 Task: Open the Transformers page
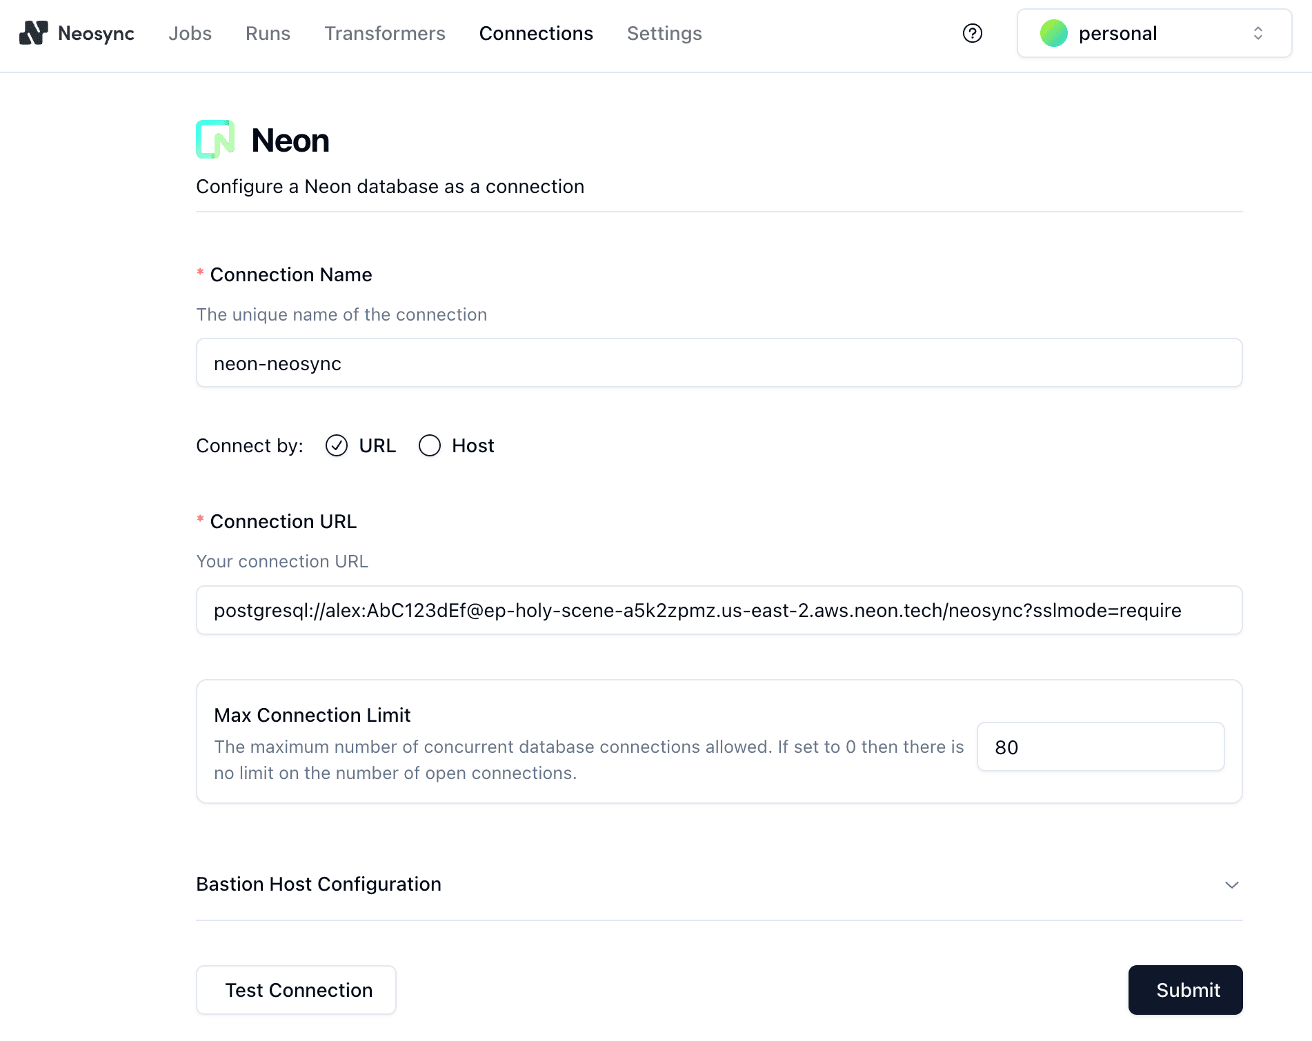pos(385,32)
